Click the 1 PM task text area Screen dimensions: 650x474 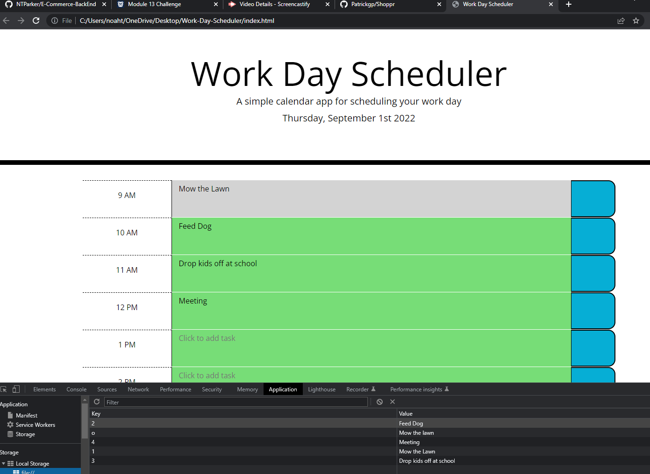(371, 348)
